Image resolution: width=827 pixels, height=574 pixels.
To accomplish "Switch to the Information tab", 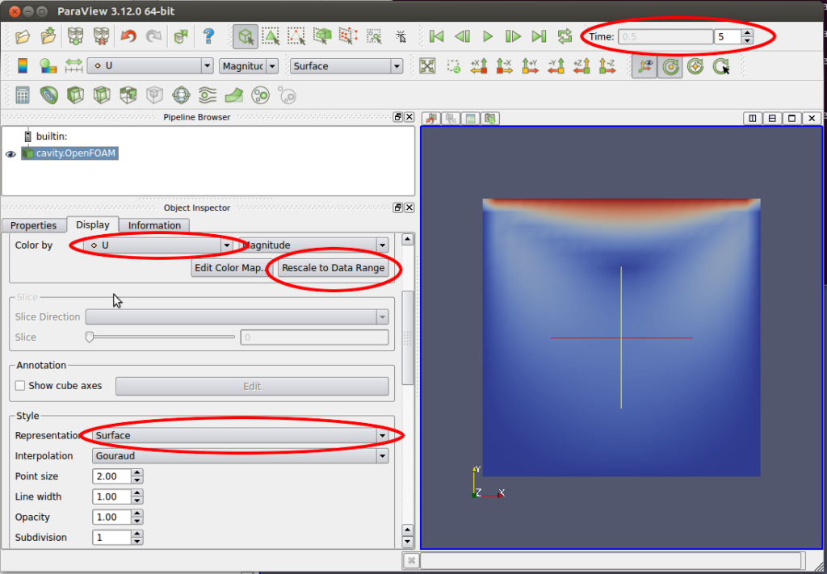I will tap(155, 225).
